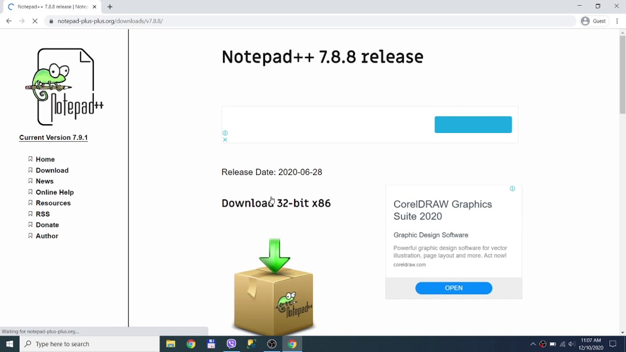626x352 pixels.
Task: Open the Current Version 7.9.1 link
Action: click(53, 137)
